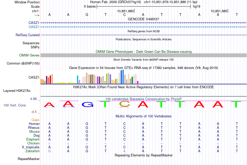Click the orange Gaps label

pyautogui.click(x=35, y=120)
